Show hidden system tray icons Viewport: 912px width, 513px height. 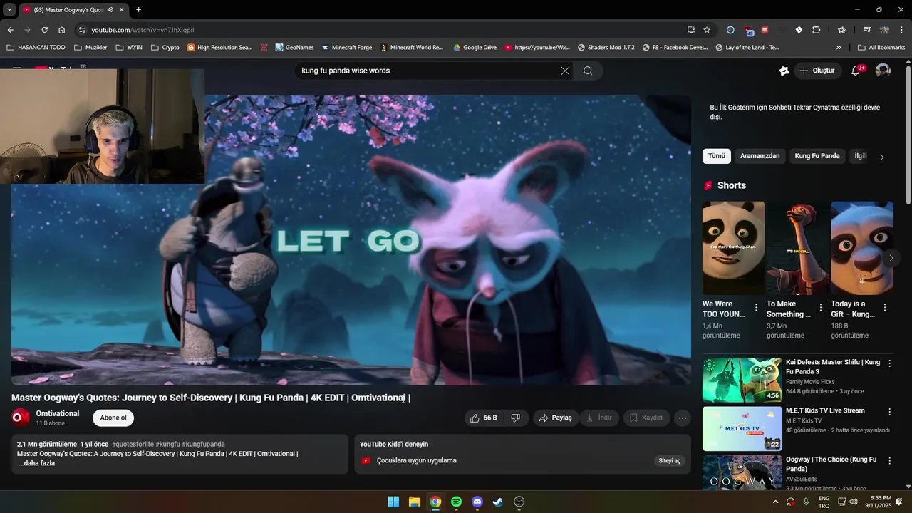click(x=775, y=502)
